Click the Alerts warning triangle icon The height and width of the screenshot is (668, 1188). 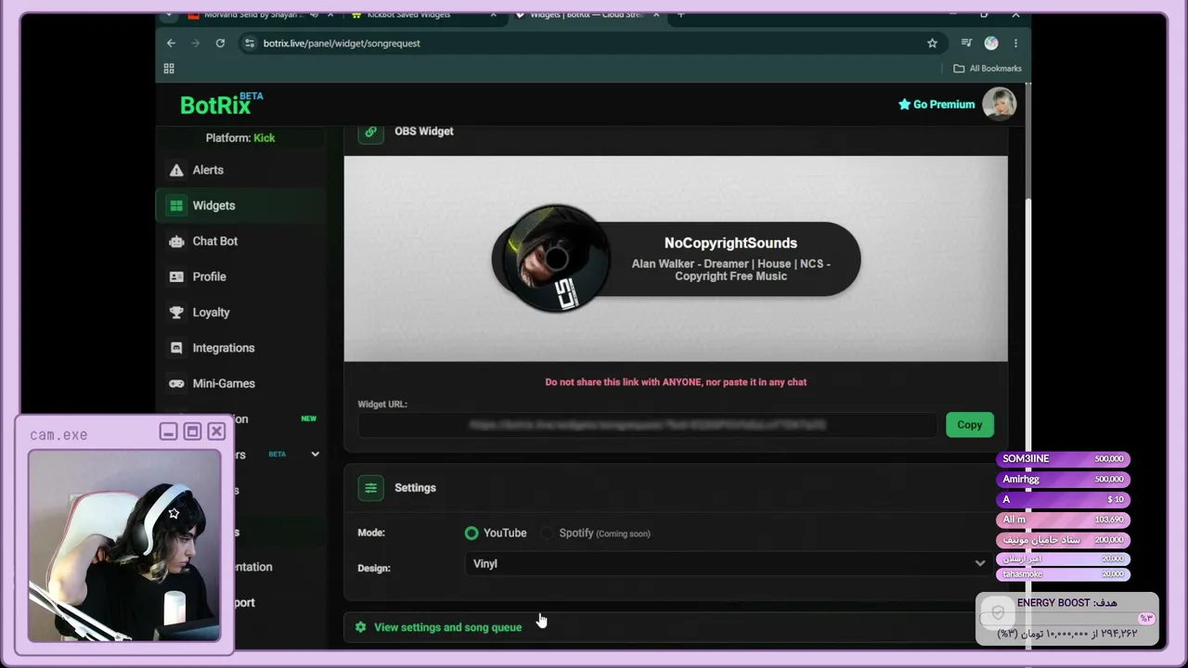tap(176, 171)
